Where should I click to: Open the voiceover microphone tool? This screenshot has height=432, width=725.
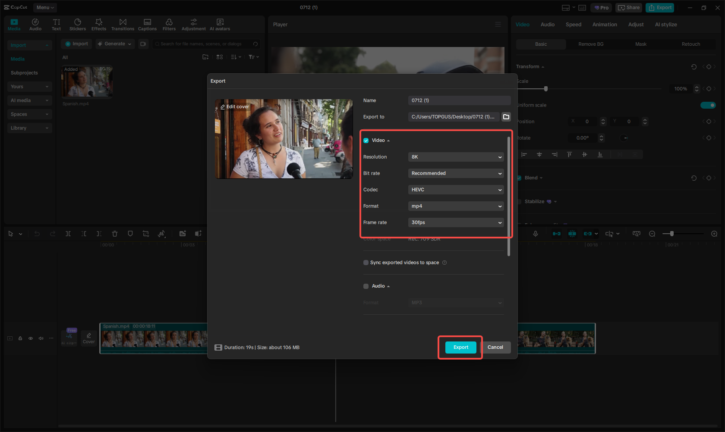535,233
